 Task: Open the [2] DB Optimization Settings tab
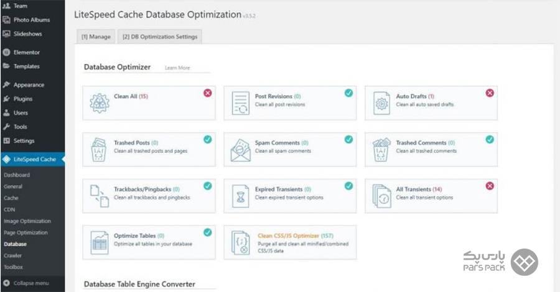(160, 37)
